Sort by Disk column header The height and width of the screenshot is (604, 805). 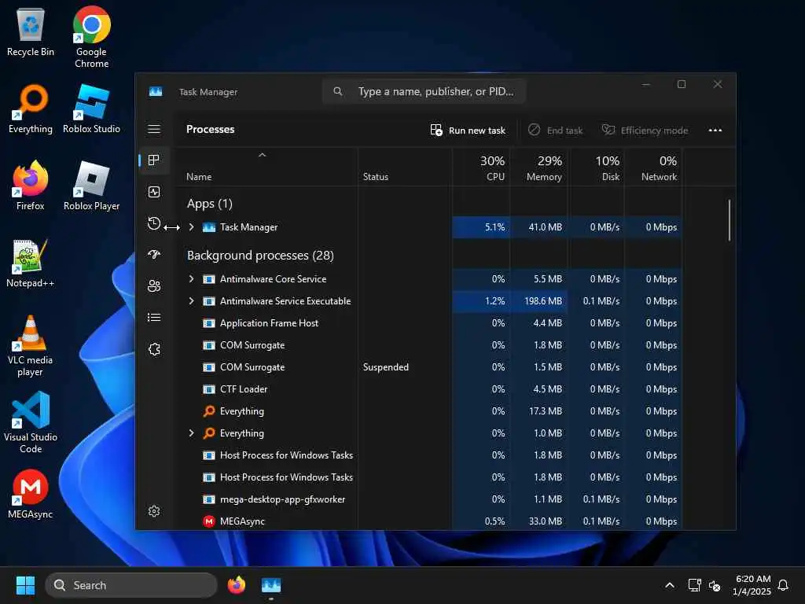click(x=597, y=168)
